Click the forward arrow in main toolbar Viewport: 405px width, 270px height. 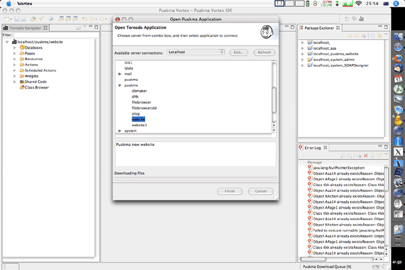(103, 19)
